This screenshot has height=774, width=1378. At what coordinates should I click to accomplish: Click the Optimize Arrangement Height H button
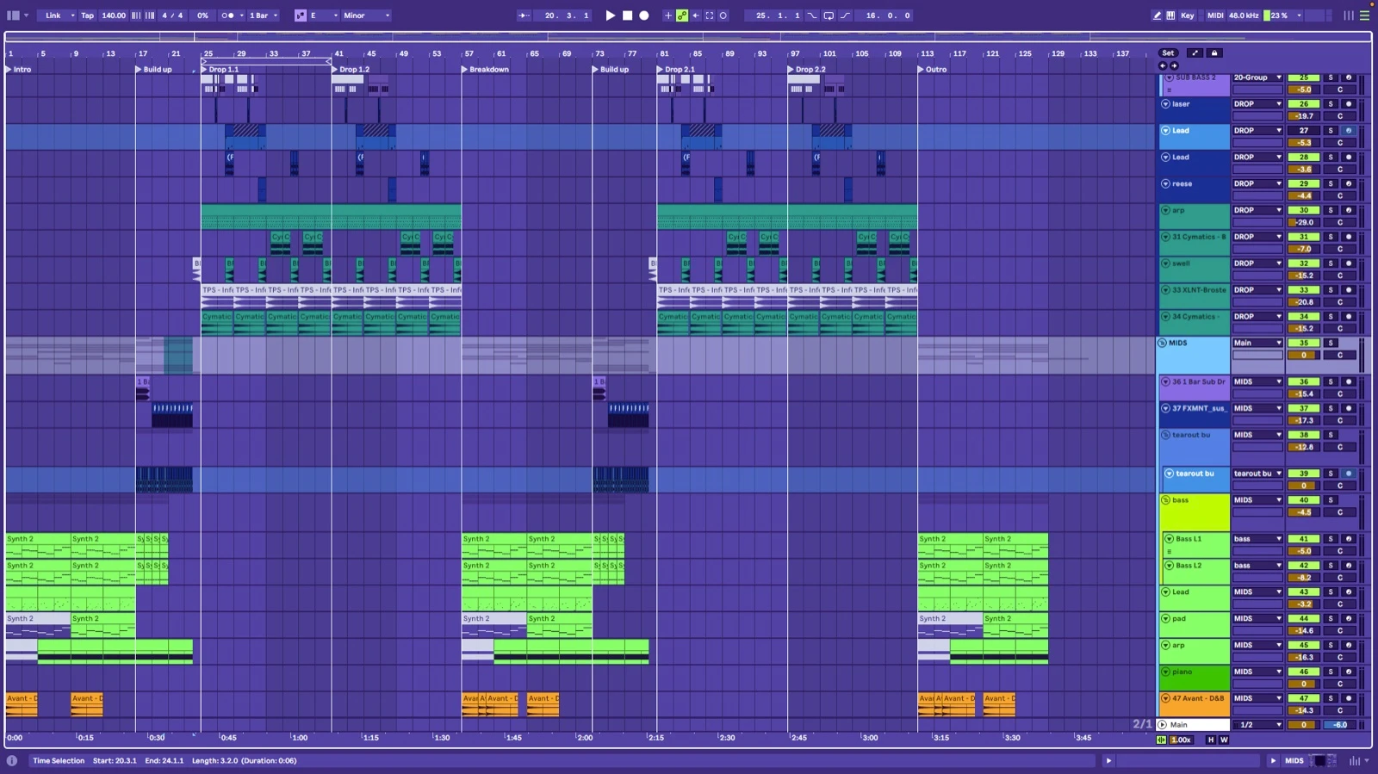tap(1211, 740)
